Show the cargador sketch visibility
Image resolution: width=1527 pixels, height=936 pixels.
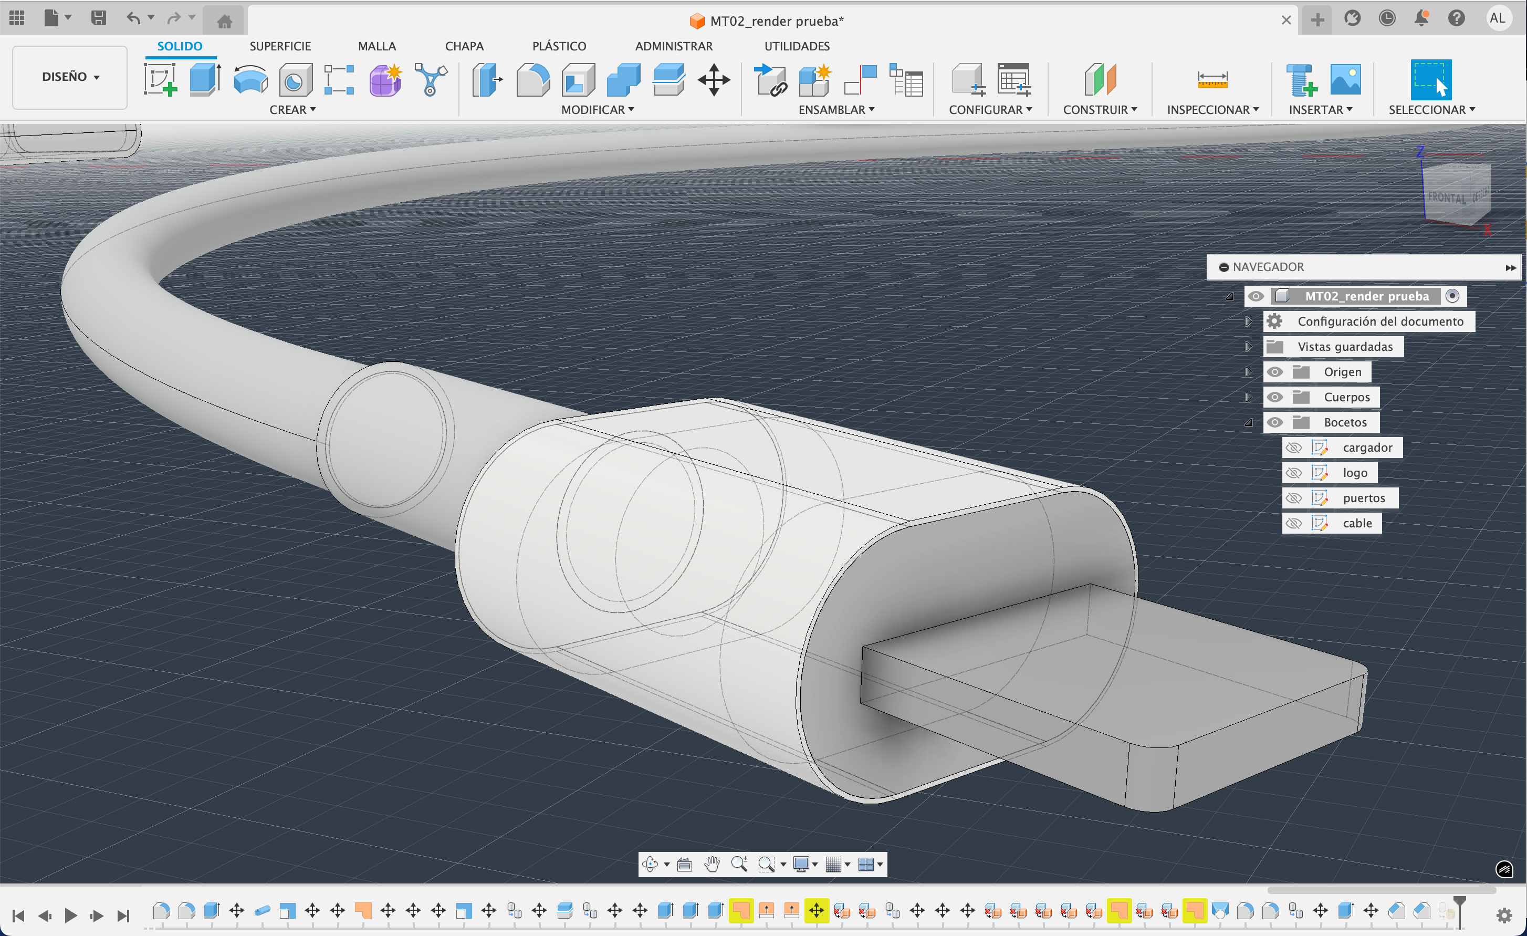(x=1293, y=448)
